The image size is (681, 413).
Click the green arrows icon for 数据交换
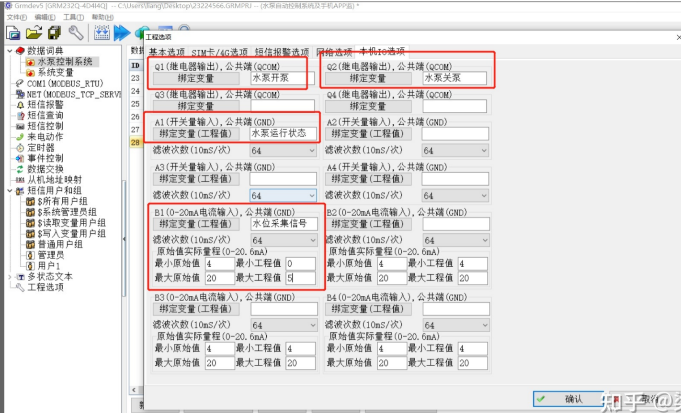coord(20,169)
